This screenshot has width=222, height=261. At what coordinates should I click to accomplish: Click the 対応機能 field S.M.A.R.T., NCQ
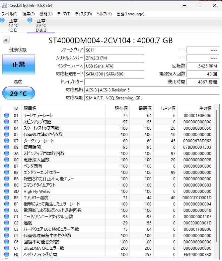152,98
